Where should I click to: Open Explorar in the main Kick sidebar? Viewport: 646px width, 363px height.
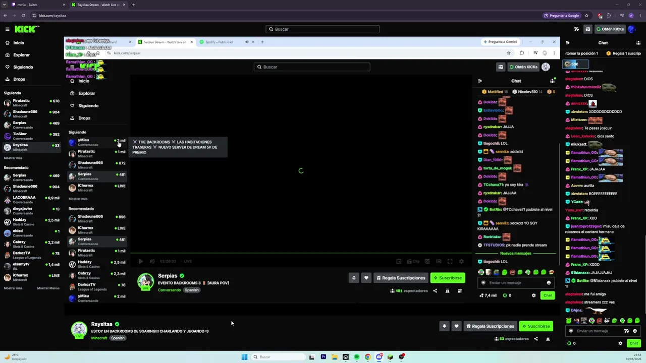[21, 55]
